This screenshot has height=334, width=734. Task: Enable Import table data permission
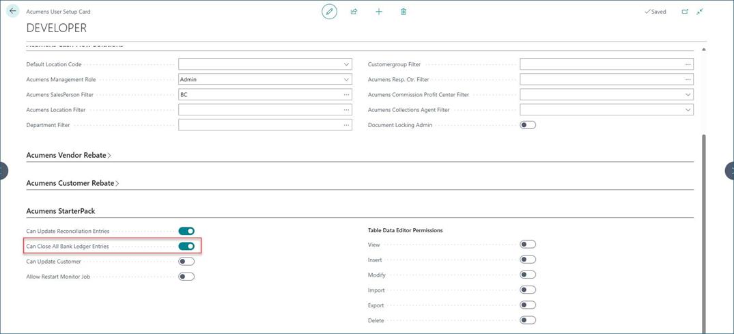pyautogui.click(x=528, y=290)
